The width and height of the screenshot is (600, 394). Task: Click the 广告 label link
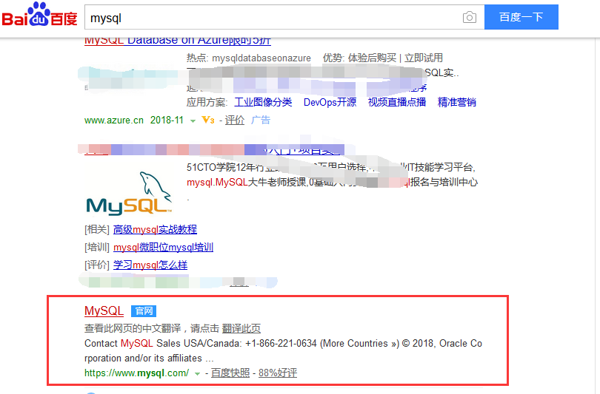click(x=261, y=120)
